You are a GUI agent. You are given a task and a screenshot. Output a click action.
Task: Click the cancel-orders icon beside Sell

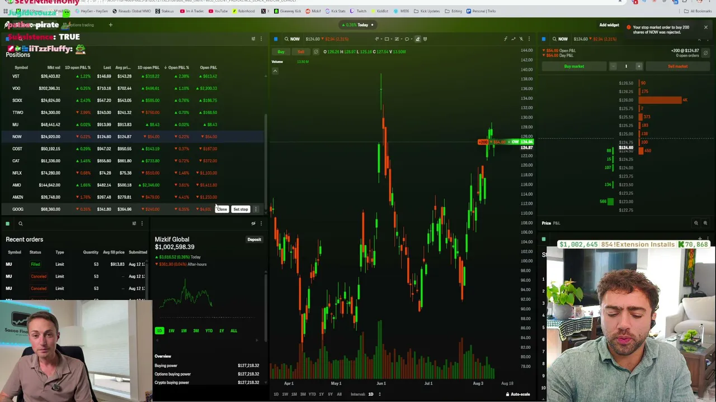click(315, 52)
